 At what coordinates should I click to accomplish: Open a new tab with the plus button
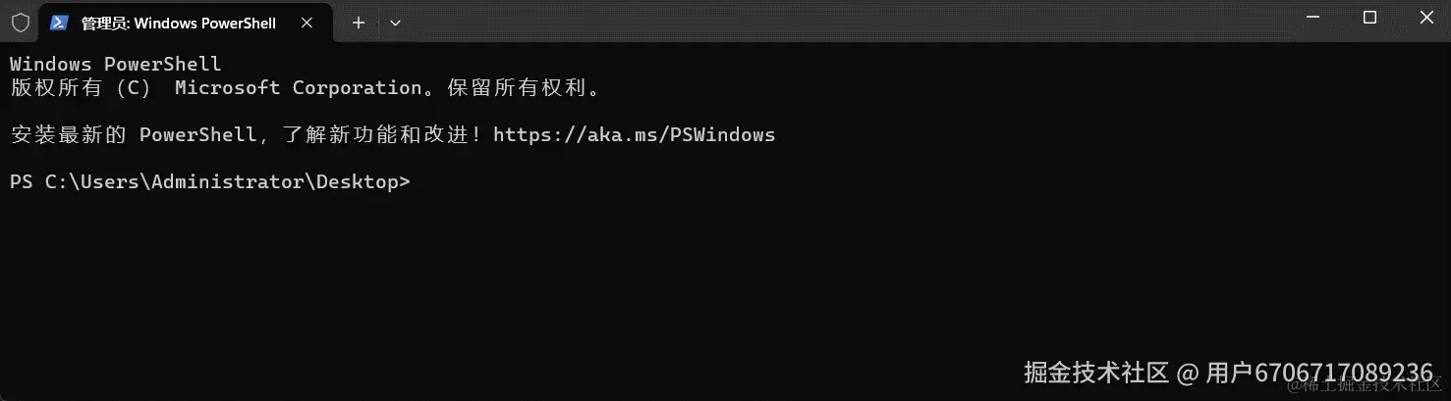click(359, 23)
